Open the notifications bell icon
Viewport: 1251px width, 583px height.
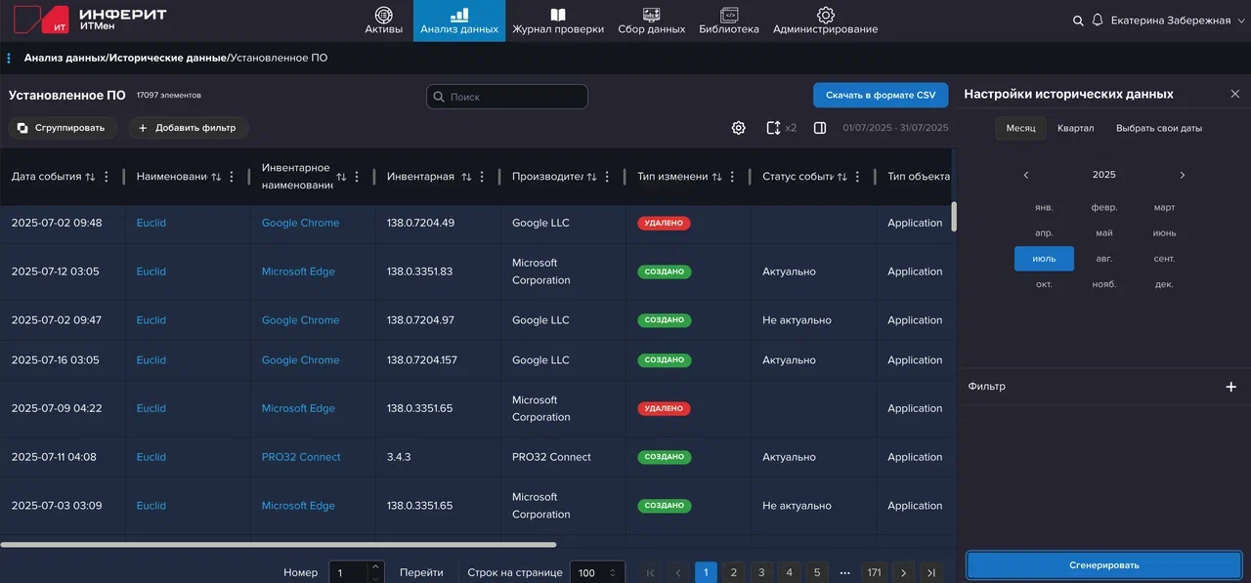click(1098, 21)
